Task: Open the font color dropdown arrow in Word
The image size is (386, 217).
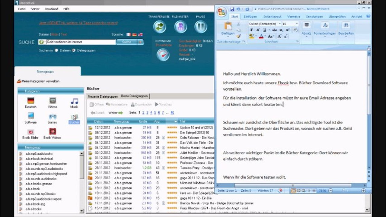Action: 265,36
